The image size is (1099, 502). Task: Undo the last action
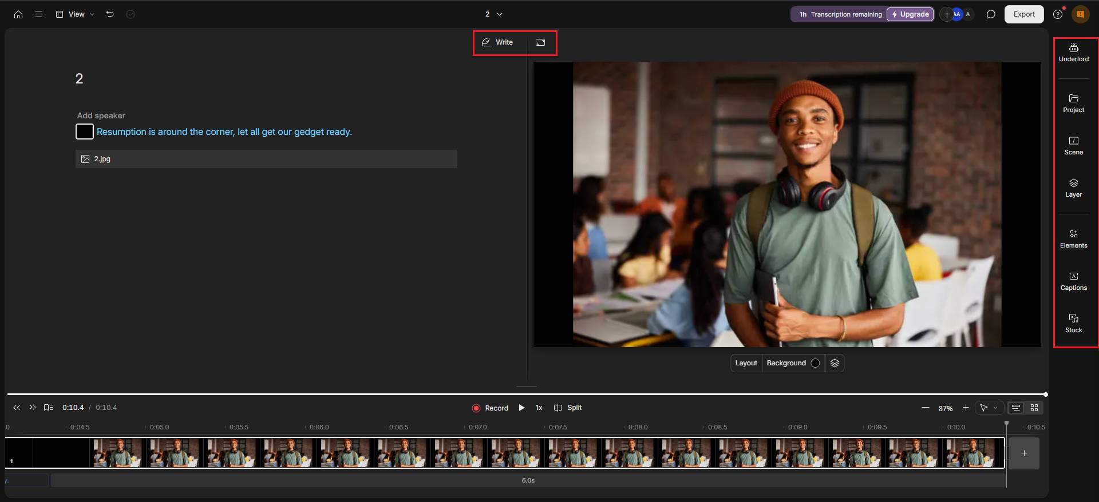click(x=110, y=14)
